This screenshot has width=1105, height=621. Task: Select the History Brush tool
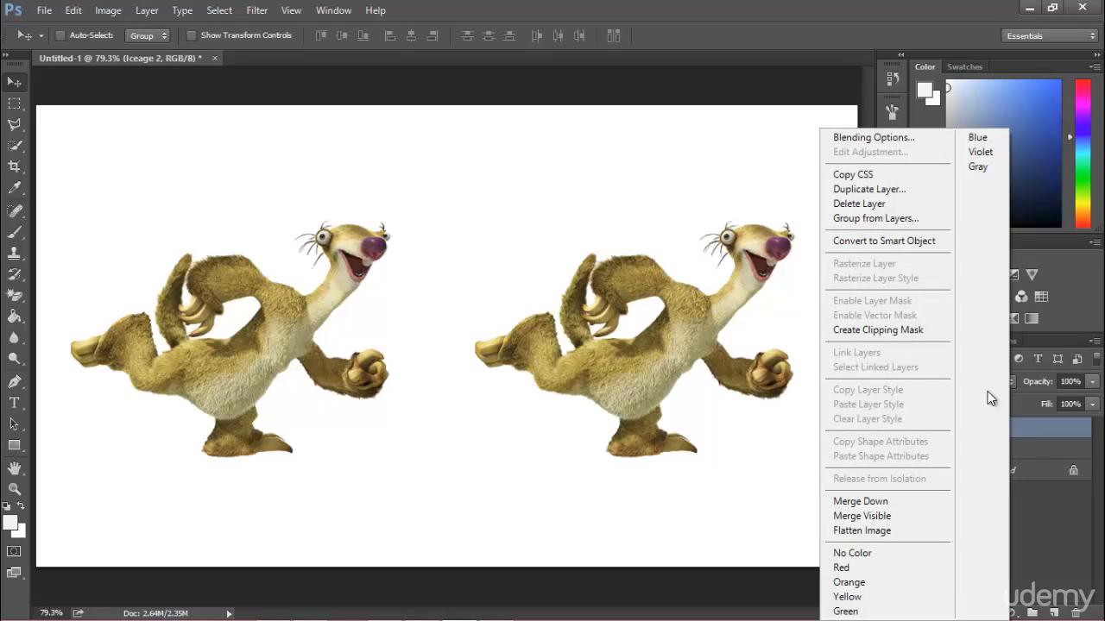[x=15, y=275]
